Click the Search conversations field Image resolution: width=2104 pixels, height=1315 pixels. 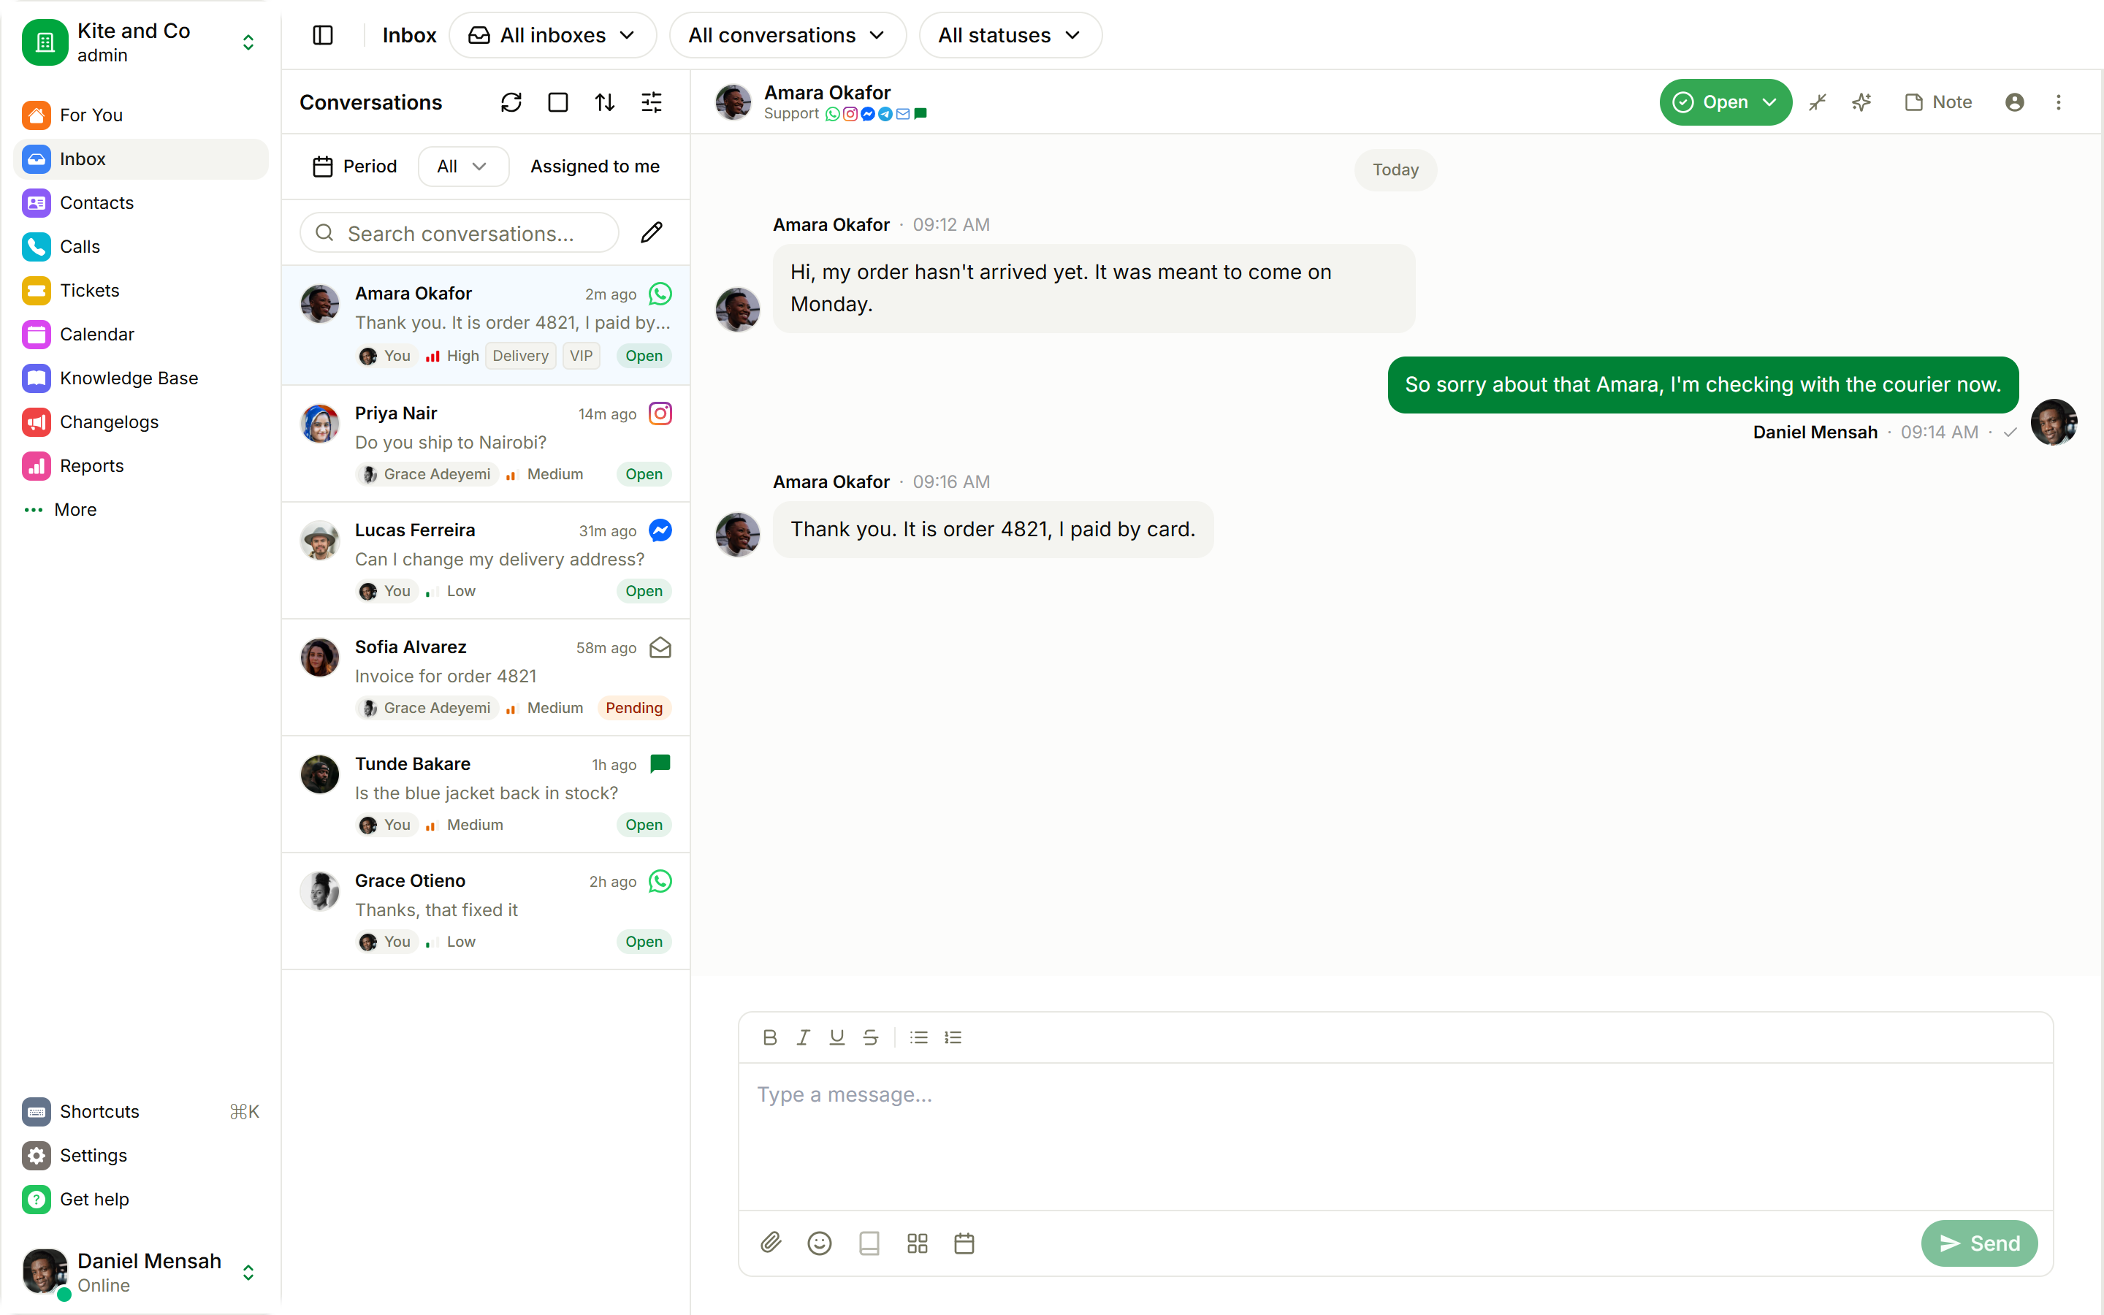[459, 232]
